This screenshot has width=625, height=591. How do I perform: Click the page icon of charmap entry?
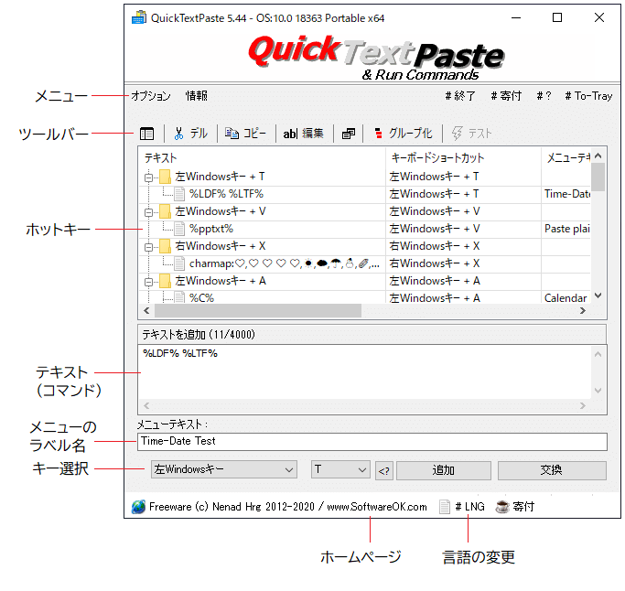click(179, 263)
